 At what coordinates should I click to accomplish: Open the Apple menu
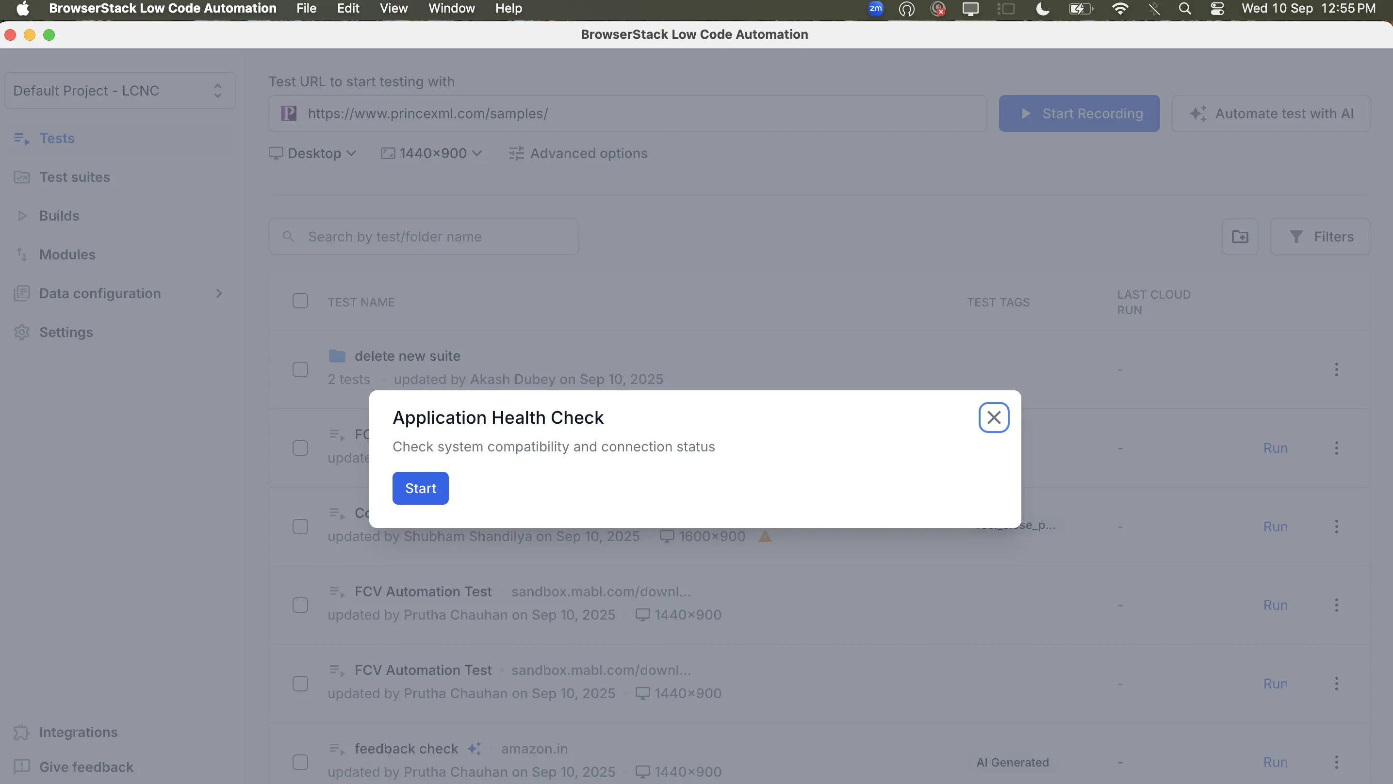pyautogui.click(x=23, y=9)
